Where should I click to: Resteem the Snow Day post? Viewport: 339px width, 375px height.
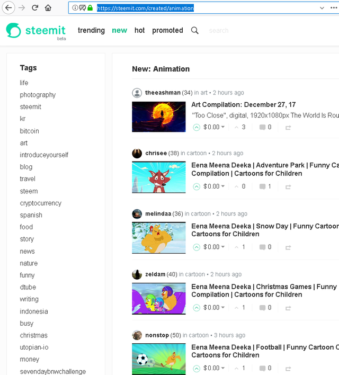288,247
